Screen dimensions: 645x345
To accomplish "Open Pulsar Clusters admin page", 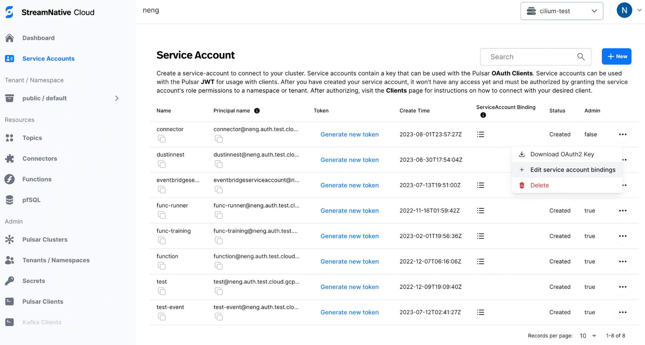I will [x=45, y=239].
